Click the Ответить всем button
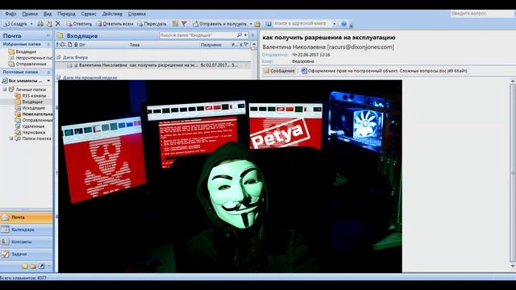 tap(114, 23)
